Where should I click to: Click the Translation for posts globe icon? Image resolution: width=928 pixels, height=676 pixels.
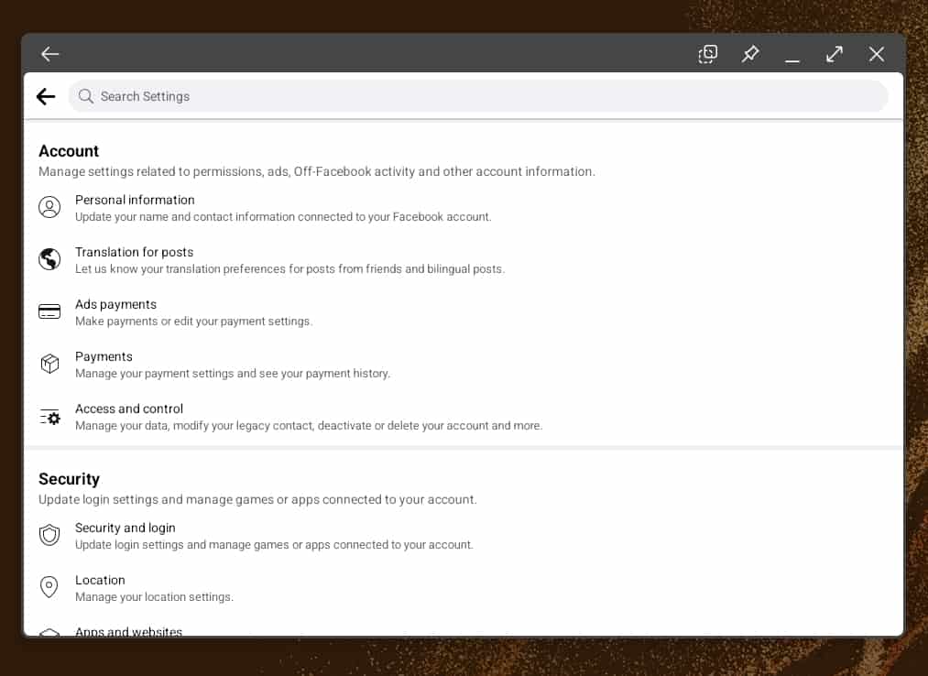click(x=49, y=259)
